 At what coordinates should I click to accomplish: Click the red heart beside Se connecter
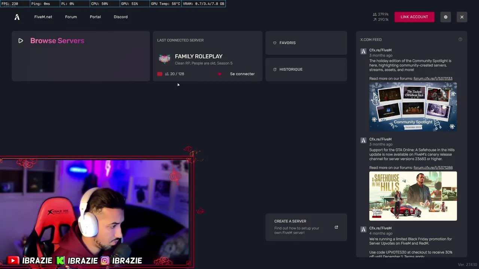[x=220, y=74]
